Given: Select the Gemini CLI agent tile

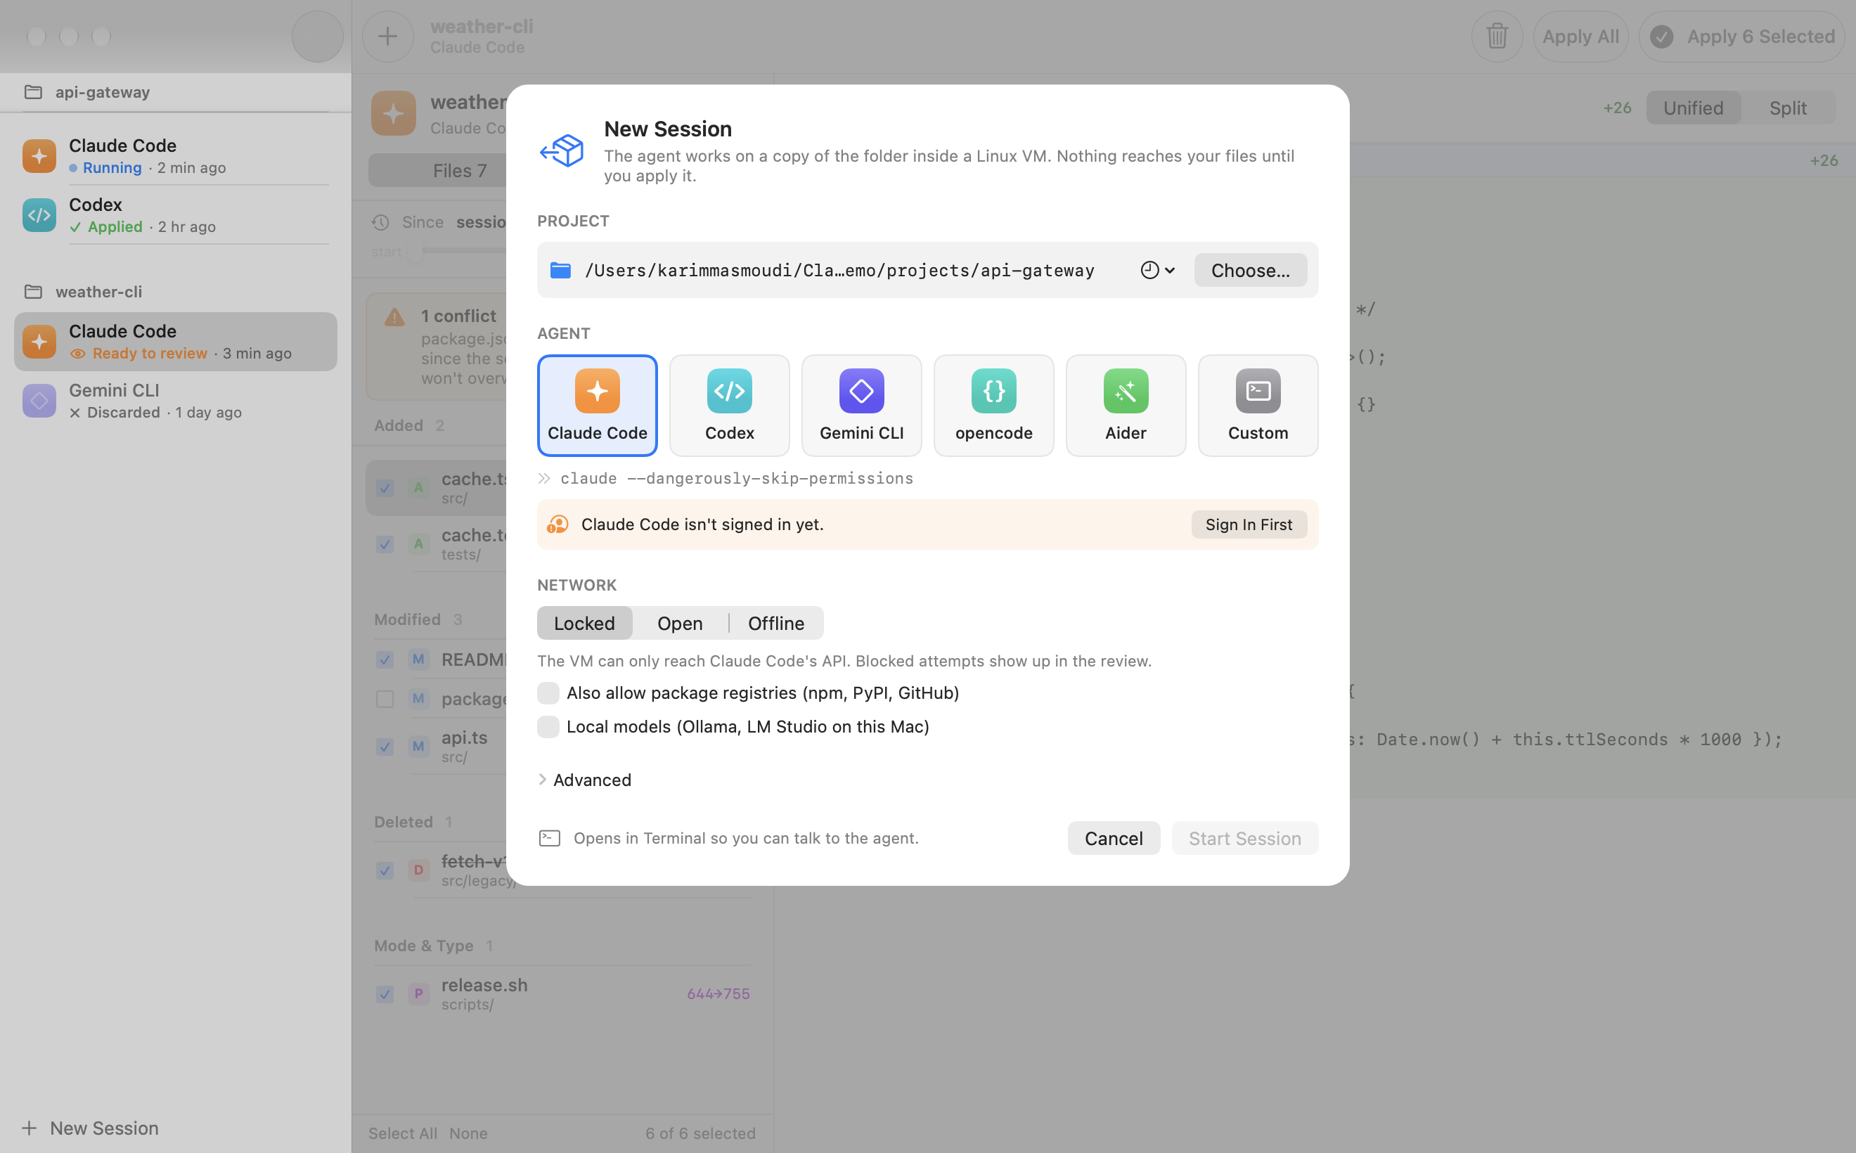Looking at the screenshot, I should point(861,405).
